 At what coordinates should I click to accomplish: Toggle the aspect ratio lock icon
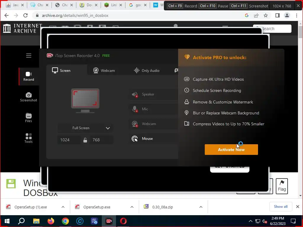pyautogui.click(x=85, y=140)
